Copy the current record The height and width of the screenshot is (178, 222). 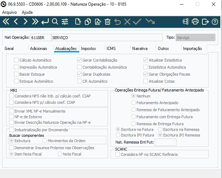88,22
